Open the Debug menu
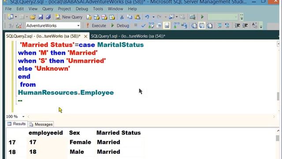282x159 pixels. [x=82, y=9]
